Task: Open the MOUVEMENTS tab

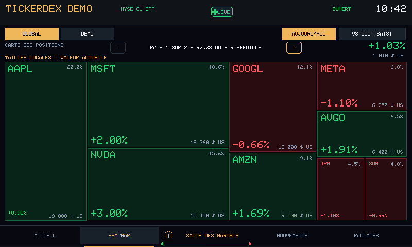Action: (292, 236)
